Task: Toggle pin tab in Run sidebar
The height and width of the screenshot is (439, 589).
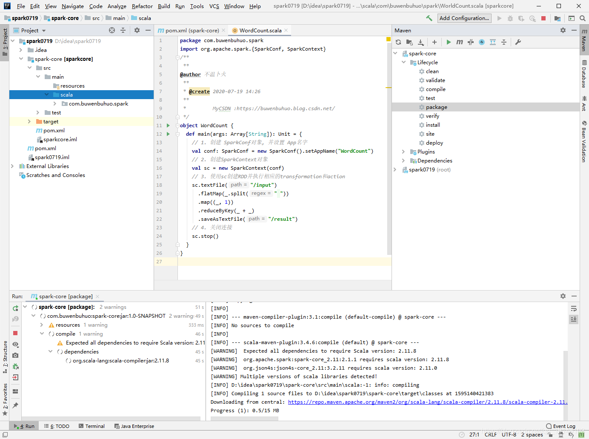Action: 15,405
